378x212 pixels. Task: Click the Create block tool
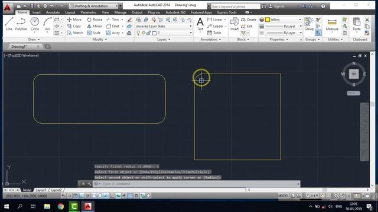[x=249, y=19]
